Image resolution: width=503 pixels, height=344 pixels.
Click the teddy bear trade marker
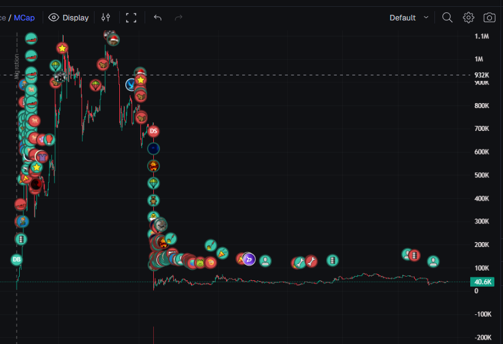[x=153, y=200]
